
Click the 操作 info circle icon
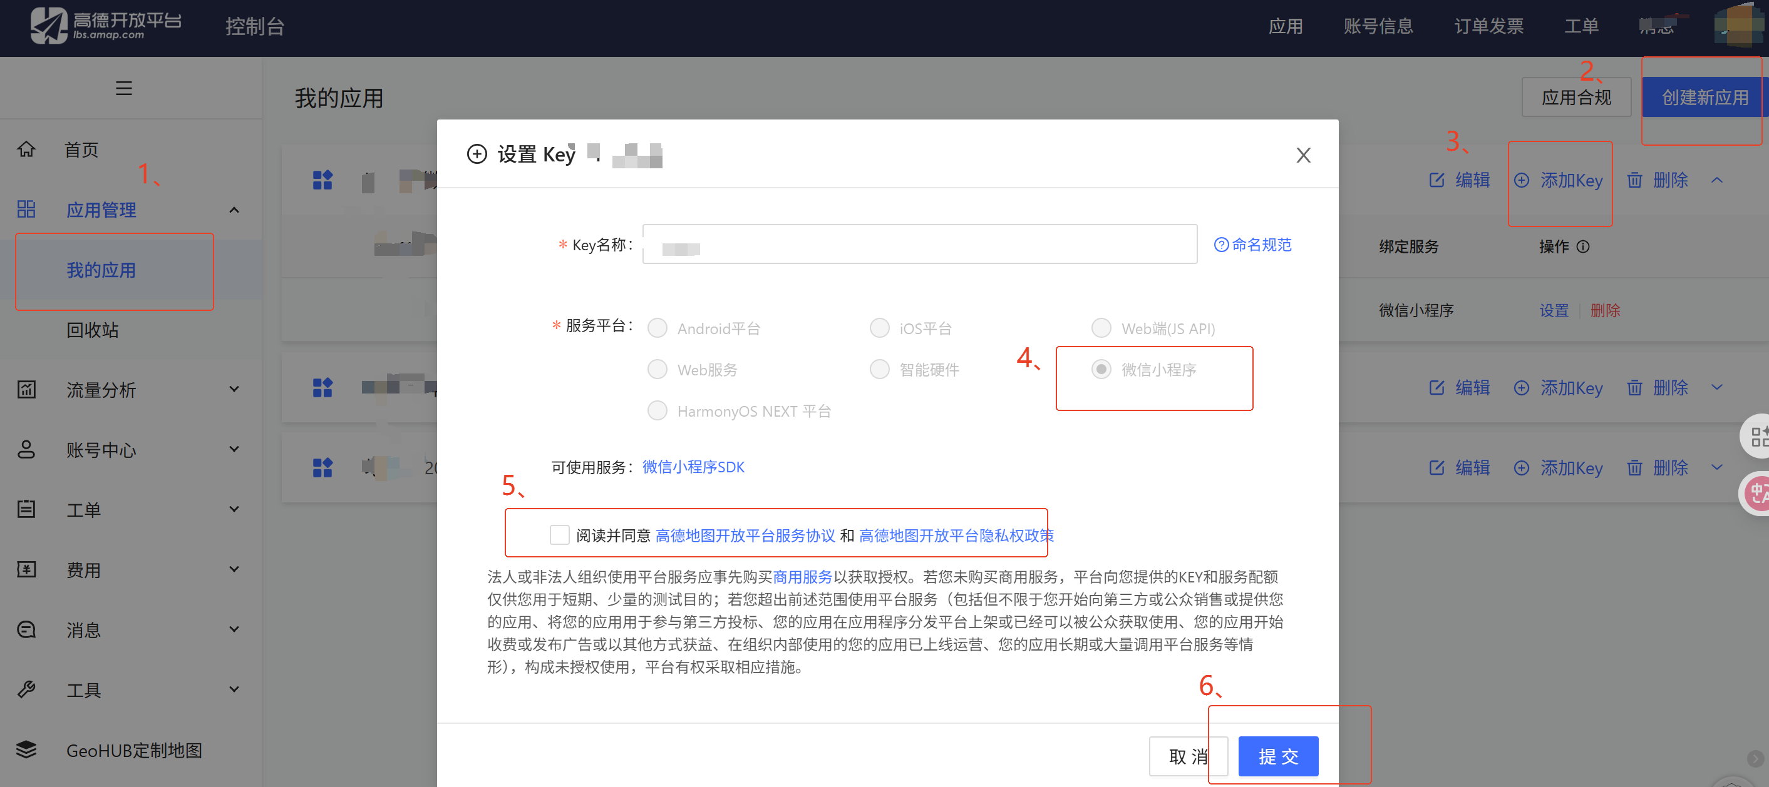(1583, 246)
